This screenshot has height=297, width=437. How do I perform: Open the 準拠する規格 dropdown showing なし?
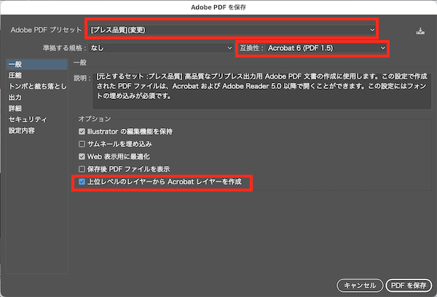click(x=161, y=48)
